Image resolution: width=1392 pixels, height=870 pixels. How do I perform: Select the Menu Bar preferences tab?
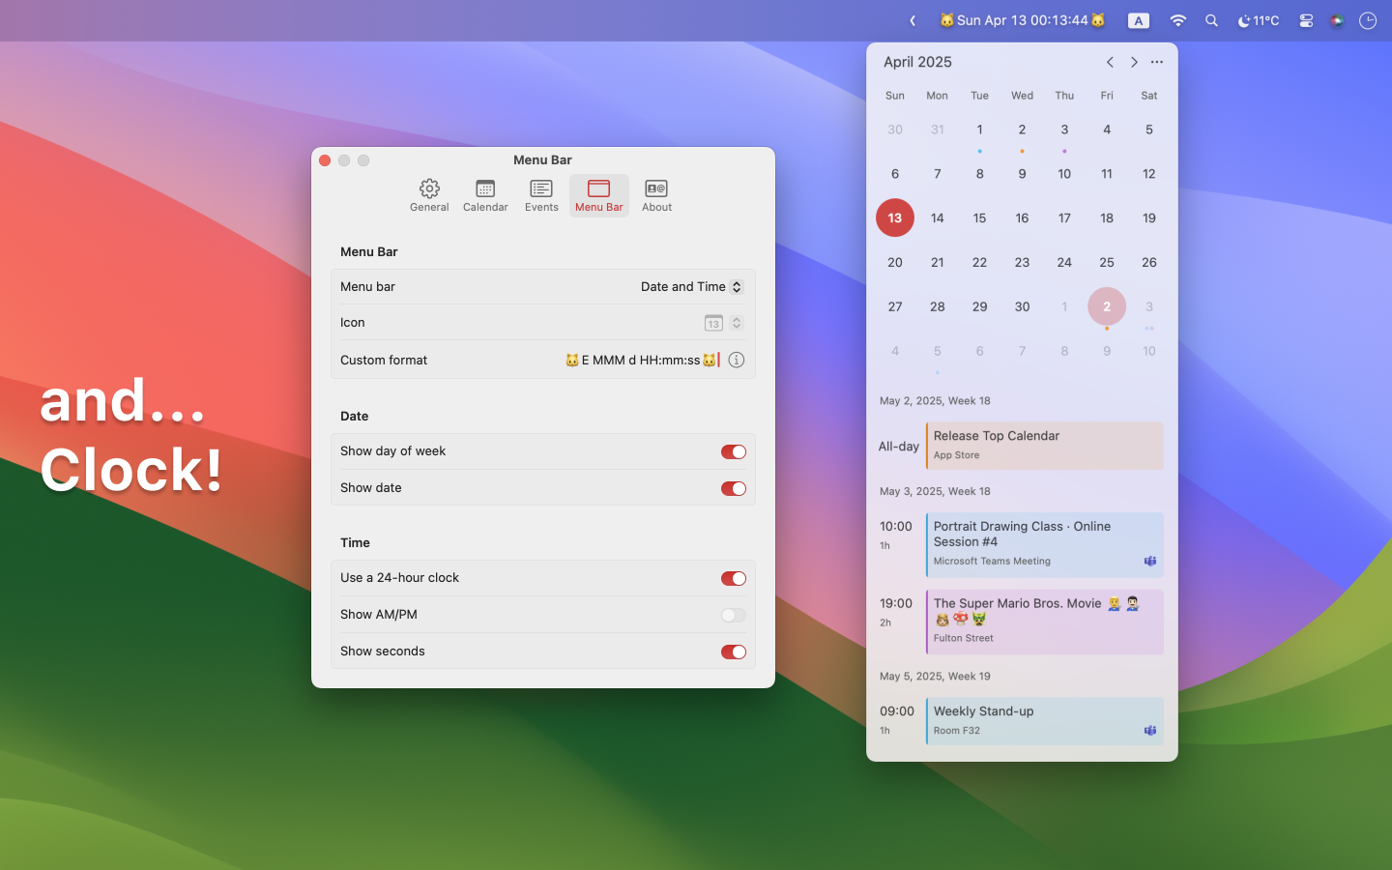click(599, 195)
